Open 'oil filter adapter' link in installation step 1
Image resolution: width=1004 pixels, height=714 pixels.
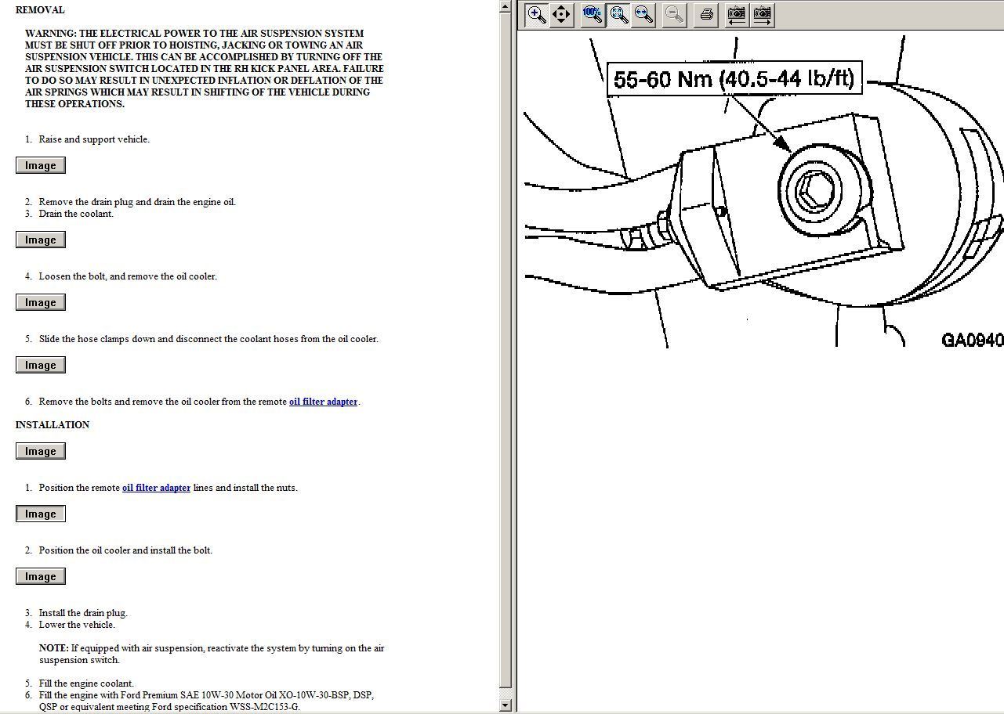[x=156, y=489]
